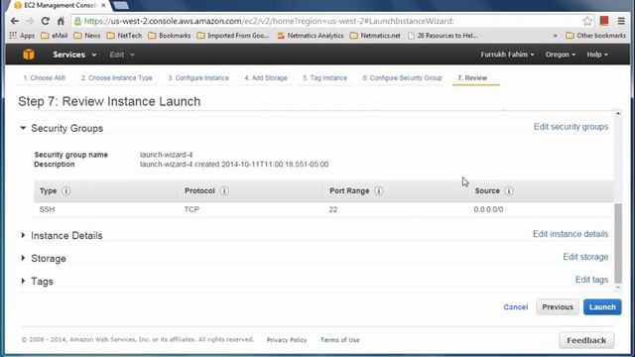Click the review pane scrollbar thumb
Screen dimensions: 635x357
[x=618, y=243]
